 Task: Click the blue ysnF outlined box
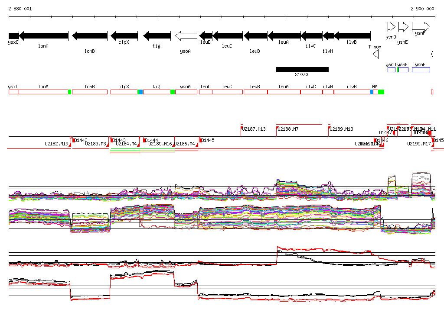coord(421,70)
